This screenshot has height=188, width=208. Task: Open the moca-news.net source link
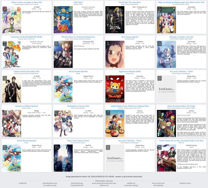[x=158, y=183]
